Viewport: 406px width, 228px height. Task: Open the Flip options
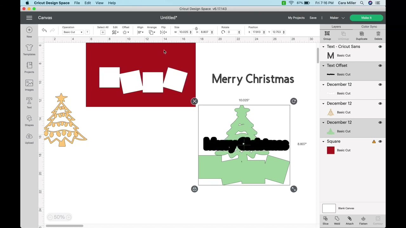pyautogui.click(x=163, y=32)
